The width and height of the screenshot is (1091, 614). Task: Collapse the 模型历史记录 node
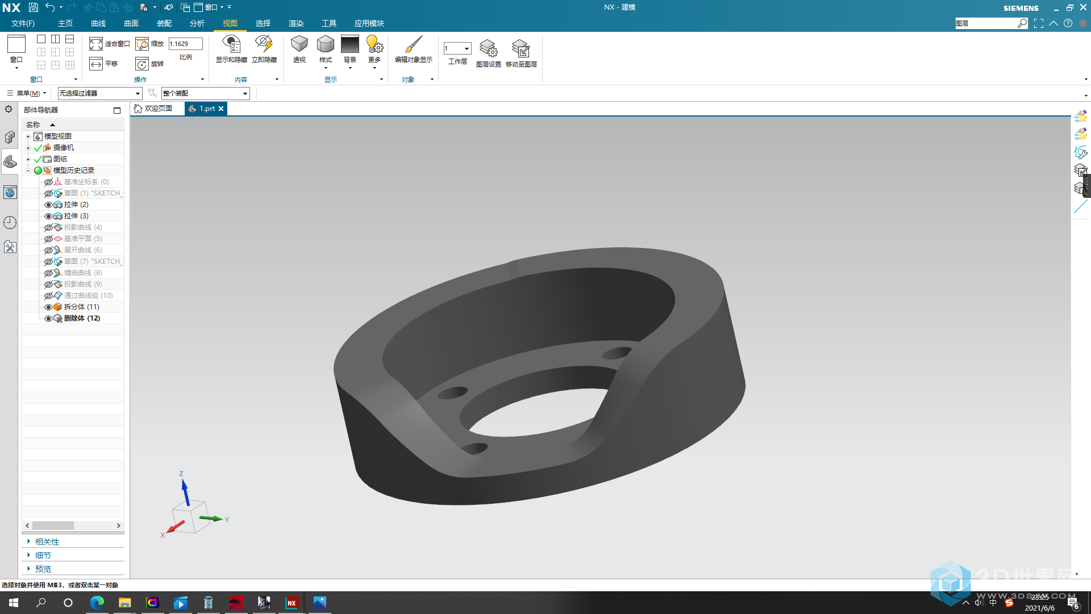pos(28,171)
